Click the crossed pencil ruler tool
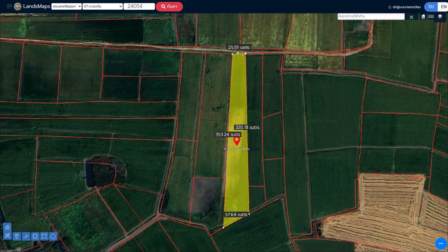Image resolution: width=448 pixels, height=252 pixels. [7, 236]
